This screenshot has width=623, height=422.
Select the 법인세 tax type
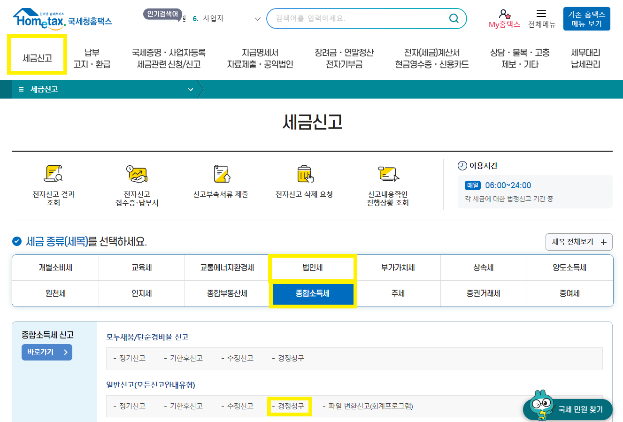[x=313, y=268]
